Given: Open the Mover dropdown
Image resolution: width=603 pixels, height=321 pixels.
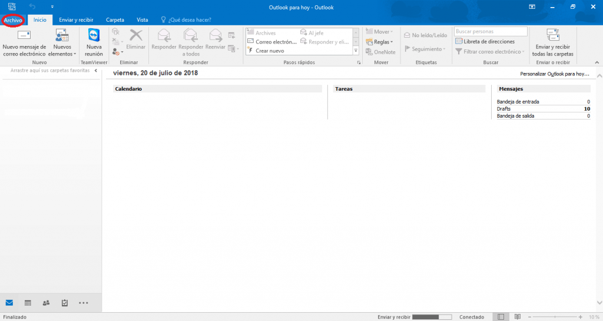Looking at the screenshot, I should coord(380,32).
